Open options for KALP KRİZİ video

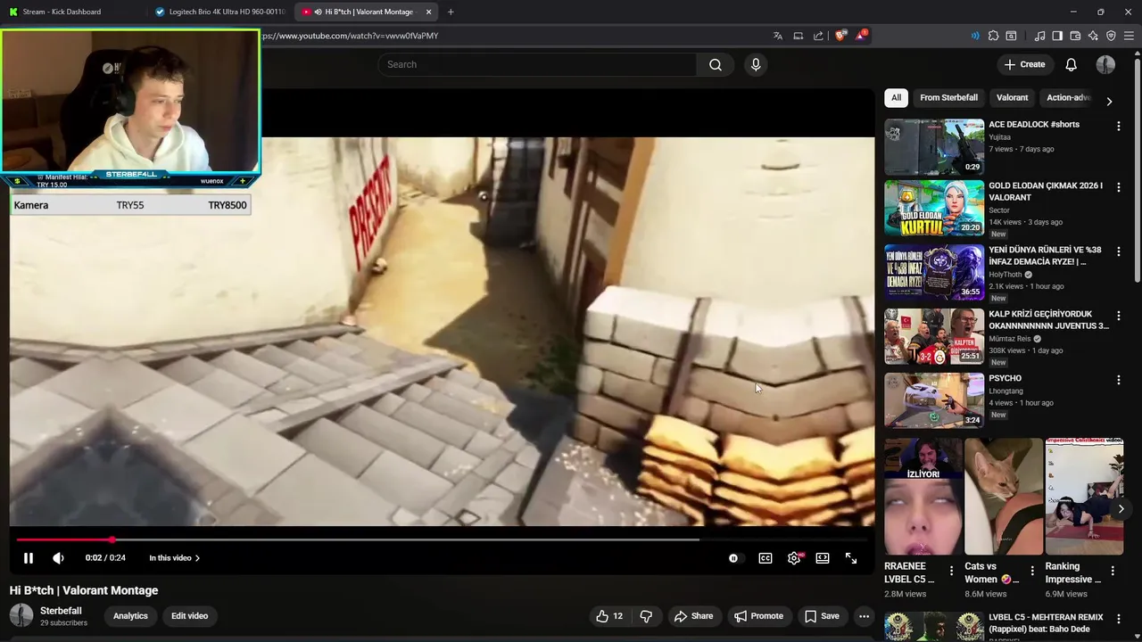click(1118, 316)
